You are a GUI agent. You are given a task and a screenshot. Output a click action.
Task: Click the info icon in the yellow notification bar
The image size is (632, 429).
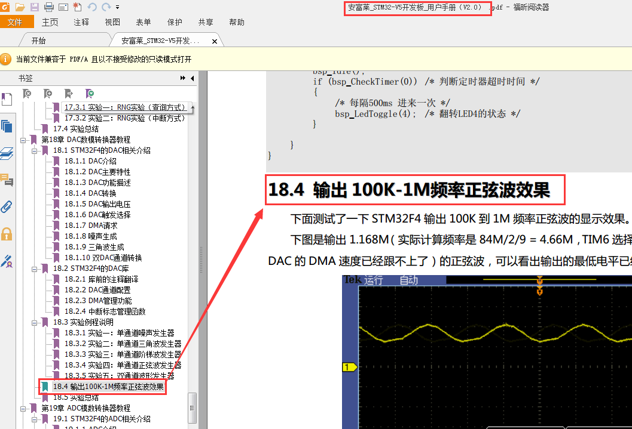coord(5,59)
